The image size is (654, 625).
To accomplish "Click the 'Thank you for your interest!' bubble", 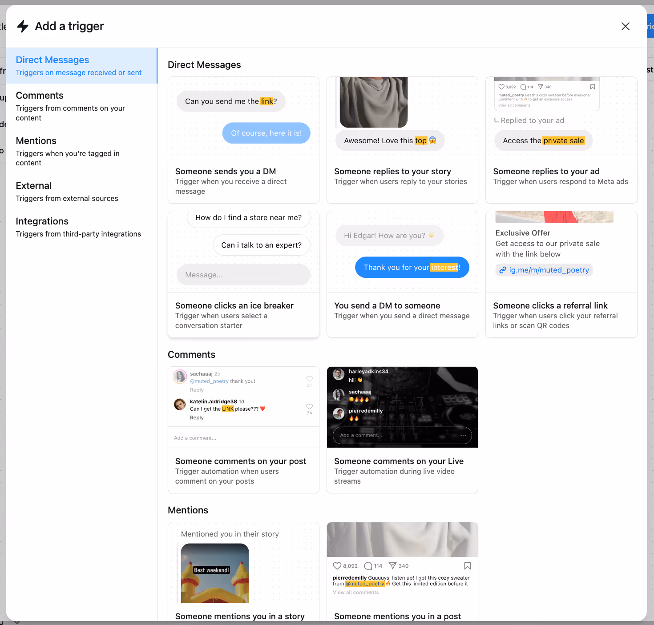I will pos(412,267).
